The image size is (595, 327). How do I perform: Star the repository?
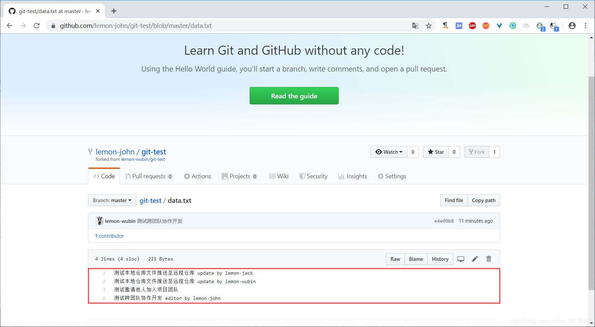pyautogui.click(x=436, y=152)
